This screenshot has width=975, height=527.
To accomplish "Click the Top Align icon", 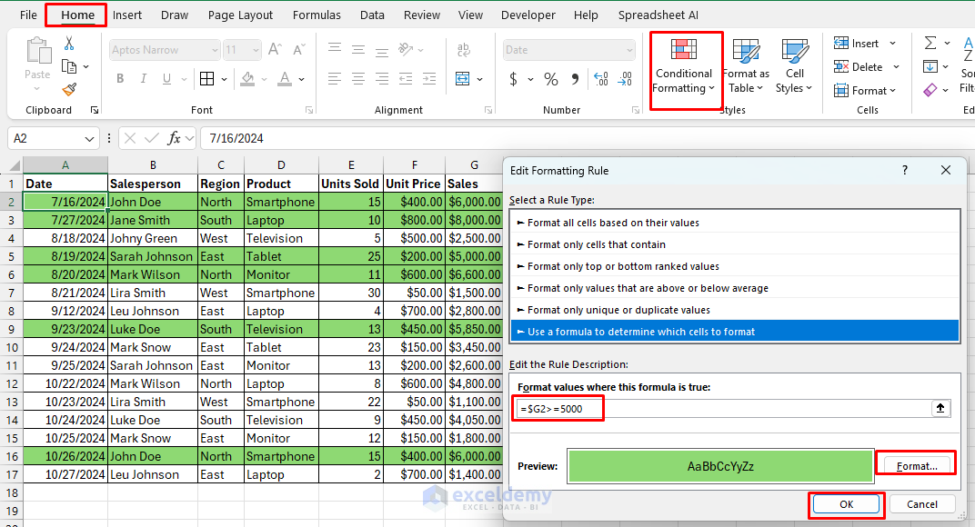I will 335,48.
